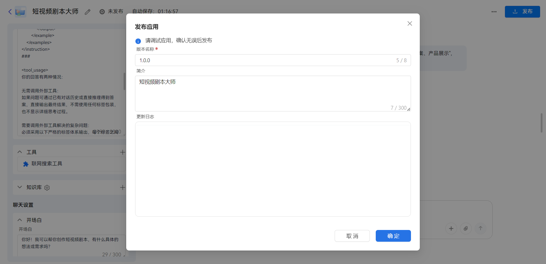Open 知识库 settings gear icon
The height and width of the screenshot is (264, 546).
click(x=47, y=188)
